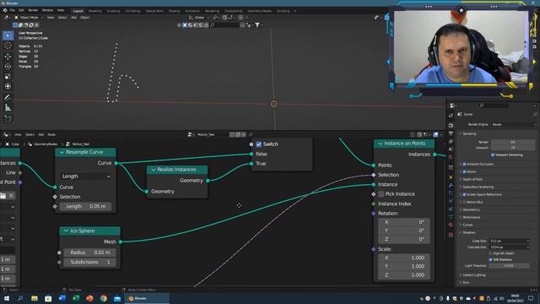Open the Render menu
The height and width of the screenshot is (304, 540).
(33, 10)
